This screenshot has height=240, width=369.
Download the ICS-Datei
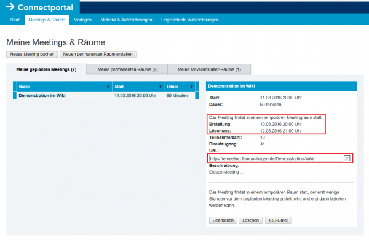(x=278, y=220)
